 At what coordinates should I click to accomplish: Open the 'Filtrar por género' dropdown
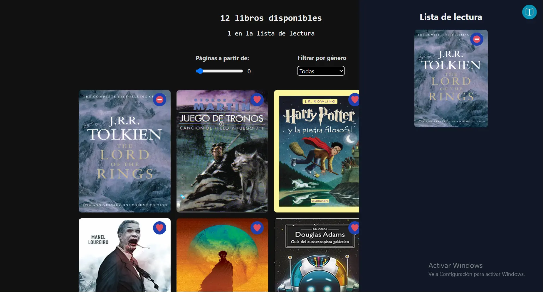(x=321, y=71)
